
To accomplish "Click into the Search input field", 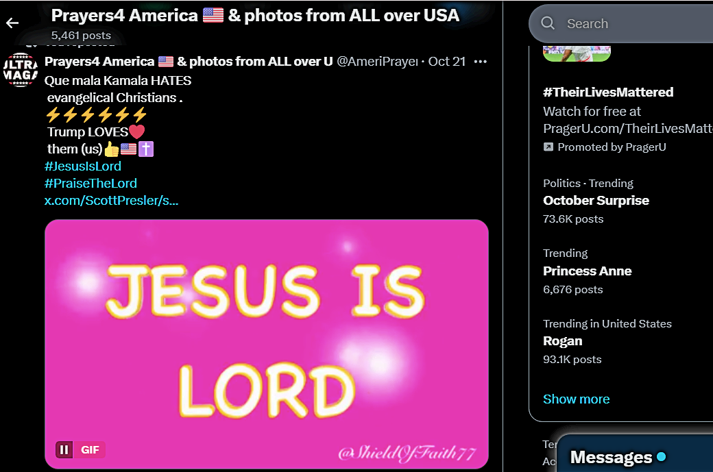I will click(637, 23).
